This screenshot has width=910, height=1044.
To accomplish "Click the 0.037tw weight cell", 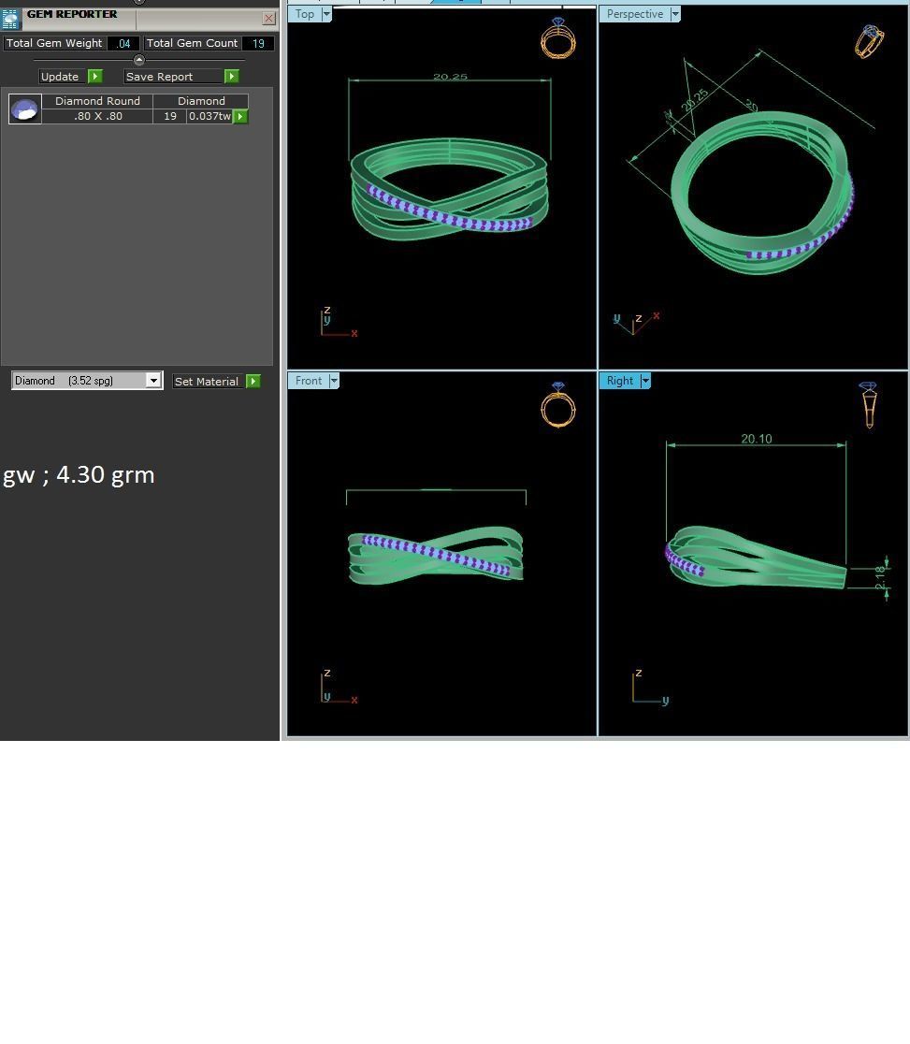I will pyautogui.click(x=209, y=116).
